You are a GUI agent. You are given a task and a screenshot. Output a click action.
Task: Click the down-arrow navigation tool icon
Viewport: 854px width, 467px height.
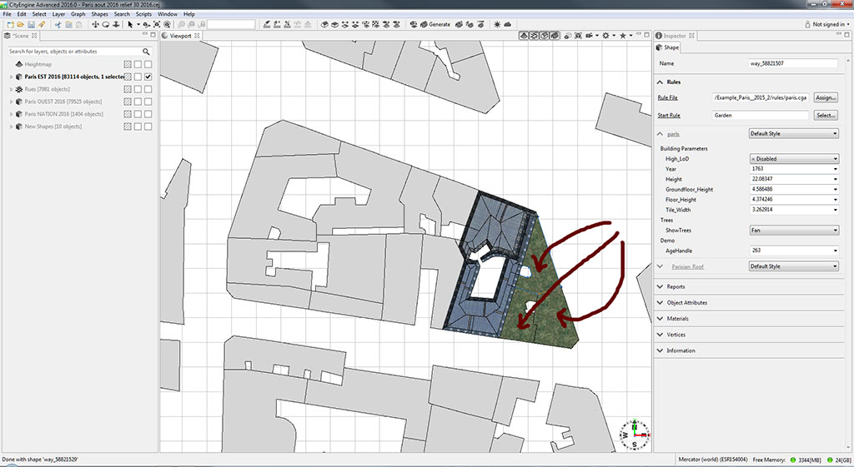coord(116,24)
